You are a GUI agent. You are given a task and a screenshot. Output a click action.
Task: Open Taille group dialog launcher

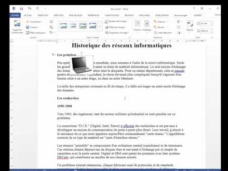coord(212,38)
